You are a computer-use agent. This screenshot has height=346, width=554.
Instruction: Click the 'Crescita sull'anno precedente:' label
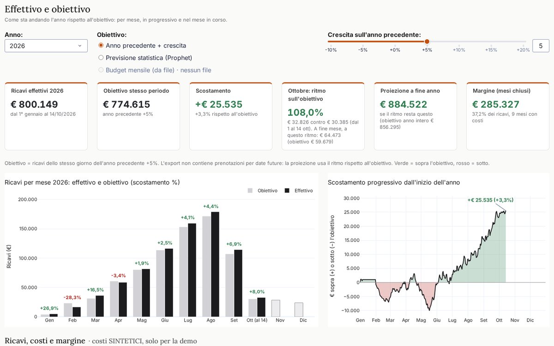coord(374,35)
